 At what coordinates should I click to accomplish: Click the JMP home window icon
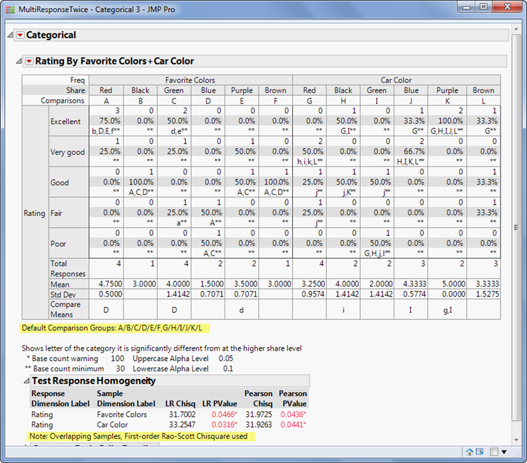coord(469,452)
